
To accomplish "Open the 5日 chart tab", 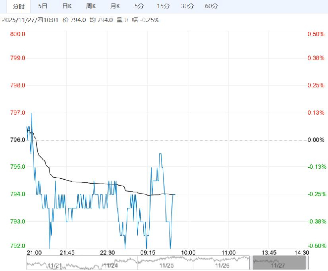I will (43, 6).
